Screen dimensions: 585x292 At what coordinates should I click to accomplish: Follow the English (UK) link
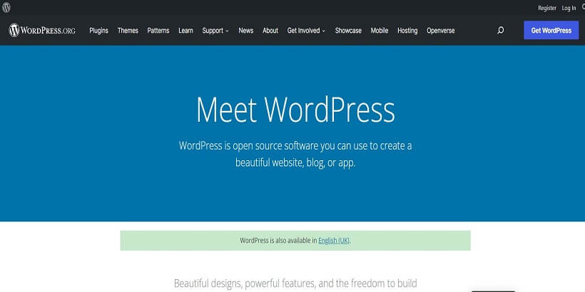pyautogui.click(x=334, y=241)
